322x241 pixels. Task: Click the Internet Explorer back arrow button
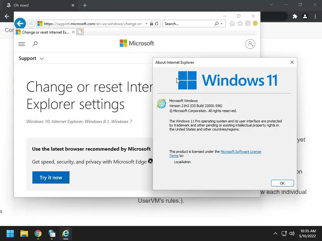pyautogui.click(x=20, y=24)
